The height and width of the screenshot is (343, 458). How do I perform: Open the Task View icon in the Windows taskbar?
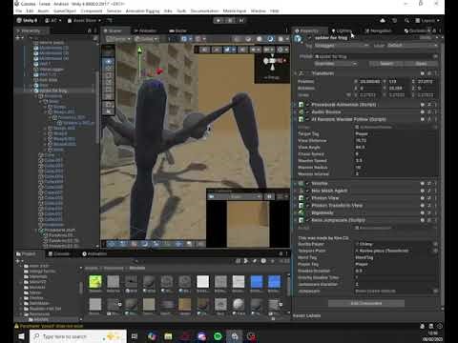135,336
